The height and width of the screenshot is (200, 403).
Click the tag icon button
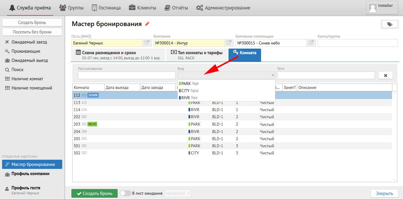pyautogui.click(x=390, y=24)
